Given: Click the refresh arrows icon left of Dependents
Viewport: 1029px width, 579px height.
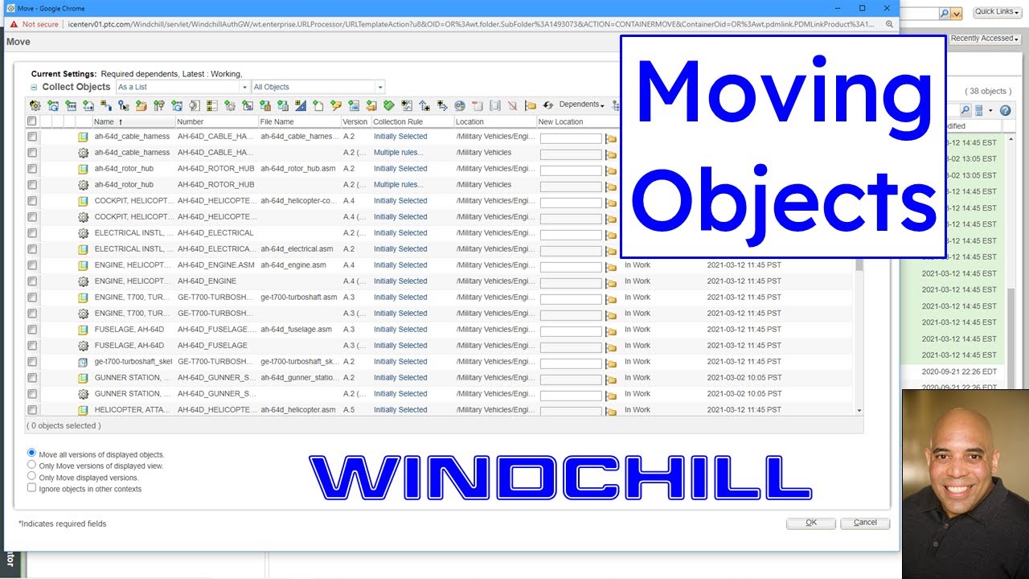Looking at the screenshot, I should (548, 105).
